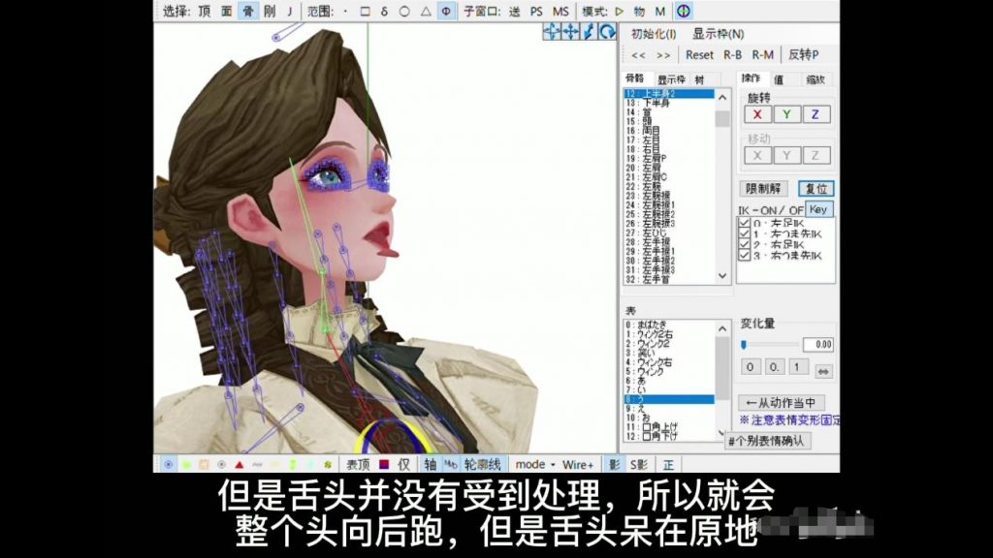This screenshot has height=558, width=993.
Task: Click the red triangle display icon
Action: [239, 465]
